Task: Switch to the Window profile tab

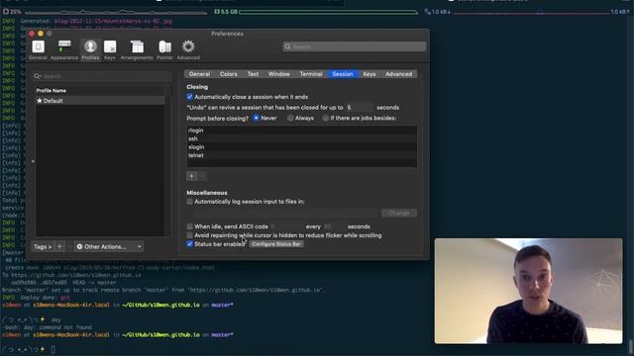Action: pyautogui.click(x=279, y=74)
